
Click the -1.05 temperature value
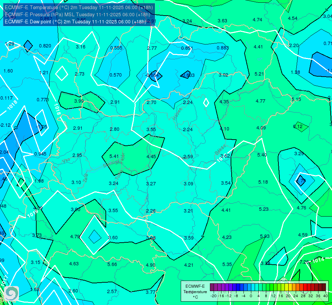42,127
